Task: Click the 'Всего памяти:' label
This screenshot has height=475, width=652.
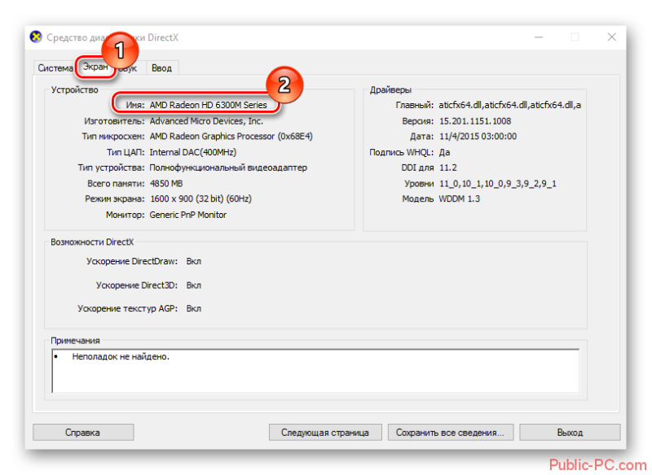Action: [116, 183]
